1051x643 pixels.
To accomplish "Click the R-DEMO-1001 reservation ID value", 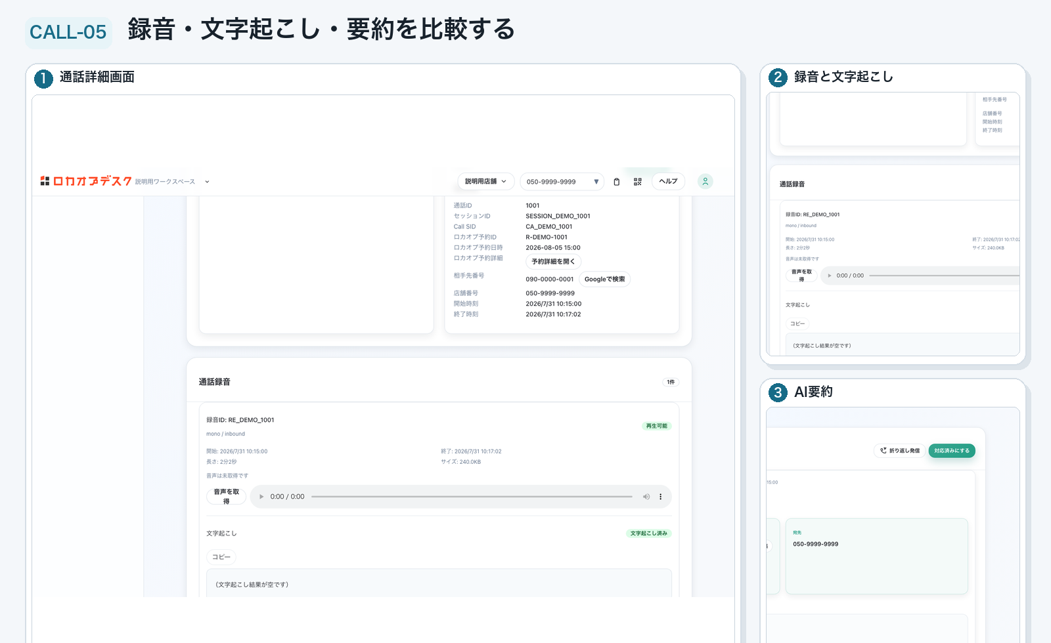I will pyautogui.click(x=547, y=237).
